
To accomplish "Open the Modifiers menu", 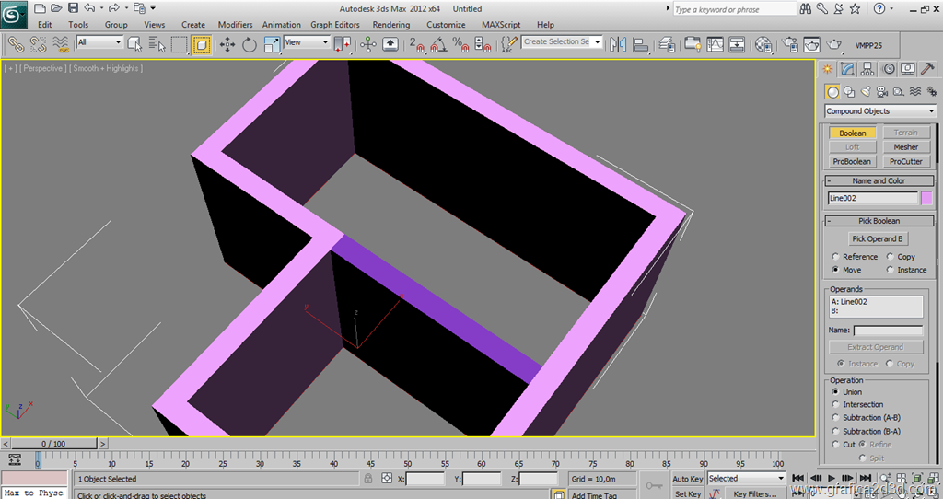I will tap(235, 25).
